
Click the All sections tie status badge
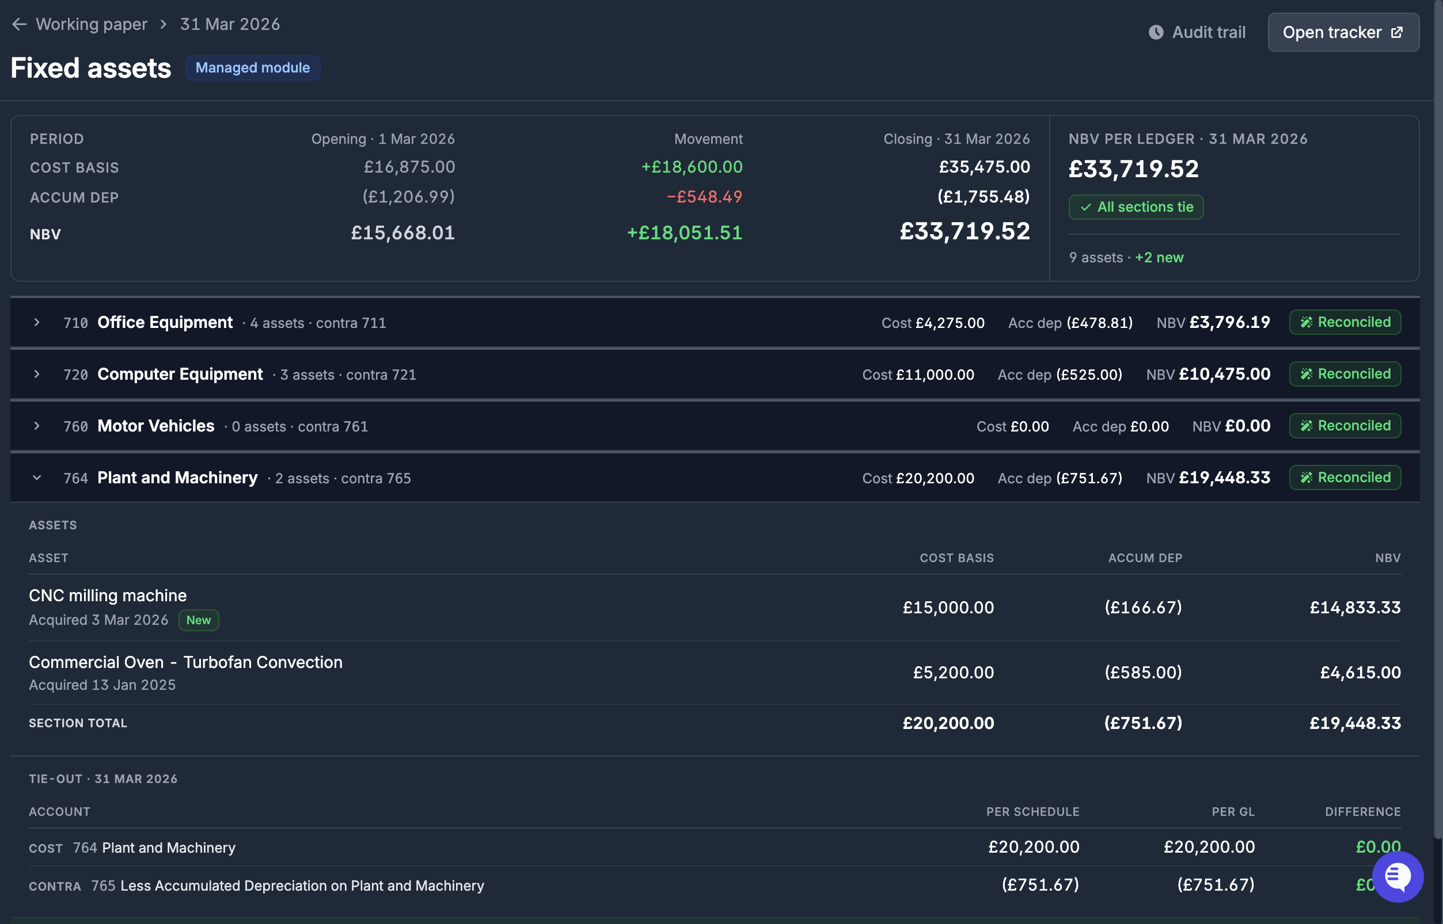click(1136, 207)
